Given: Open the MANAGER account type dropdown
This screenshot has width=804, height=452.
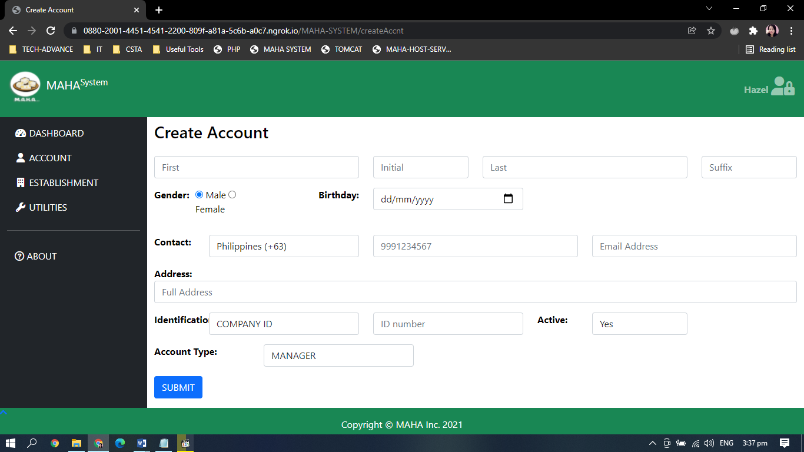Looking at the screenshot, I should 338,355.
